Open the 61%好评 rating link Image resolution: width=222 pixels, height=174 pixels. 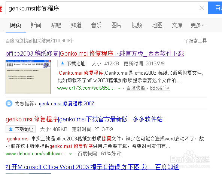[x=111, y=154]
